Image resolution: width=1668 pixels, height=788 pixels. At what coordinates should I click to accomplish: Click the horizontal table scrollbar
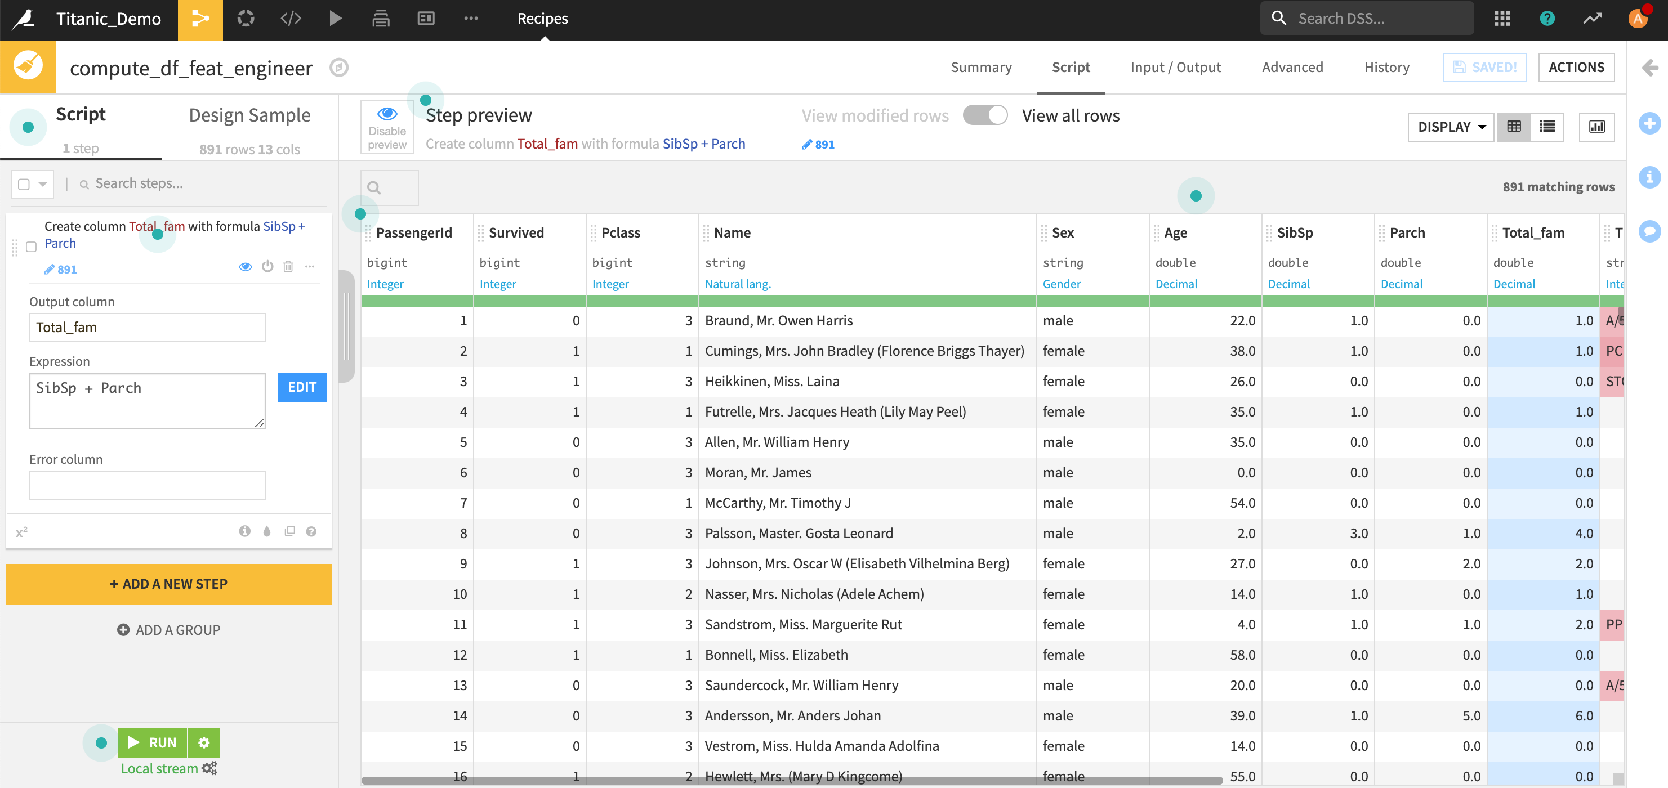(791, 780)
